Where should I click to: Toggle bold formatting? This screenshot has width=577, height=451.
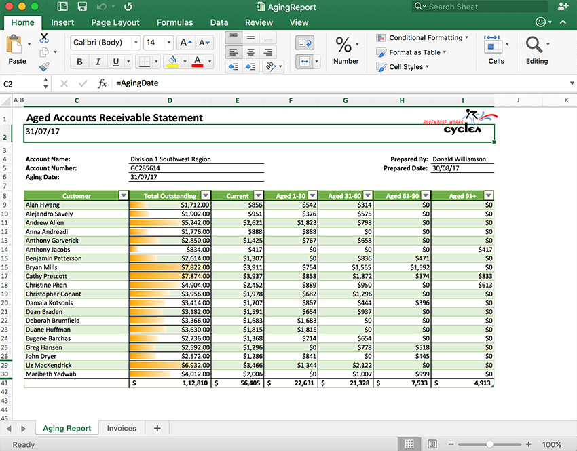79,61
